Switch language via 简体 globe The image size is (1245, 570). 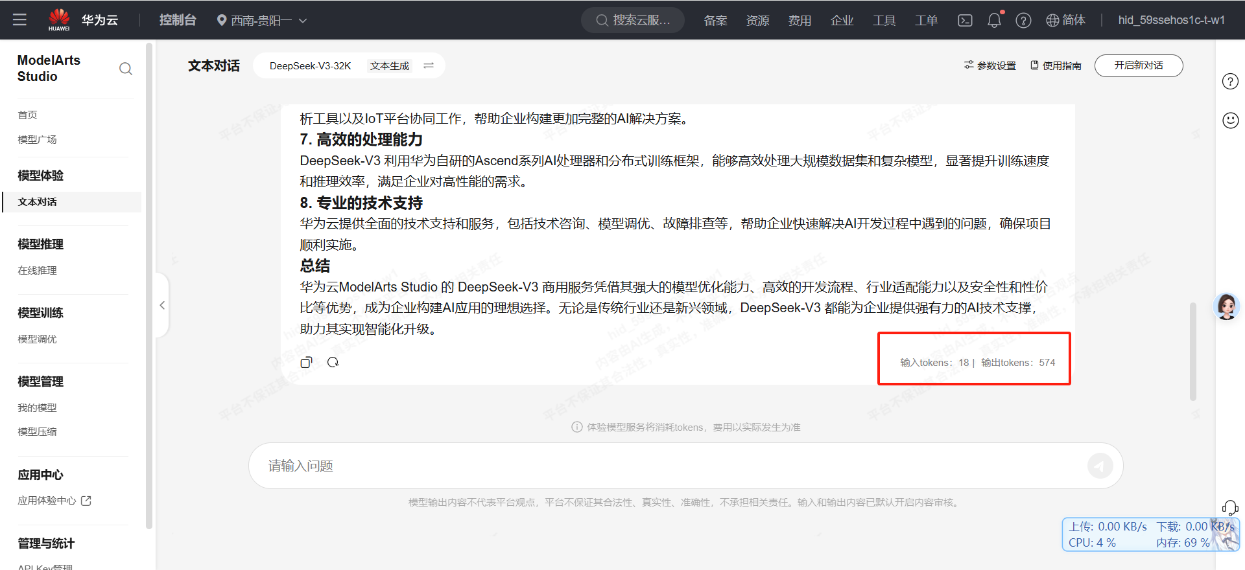point(1065,20)
